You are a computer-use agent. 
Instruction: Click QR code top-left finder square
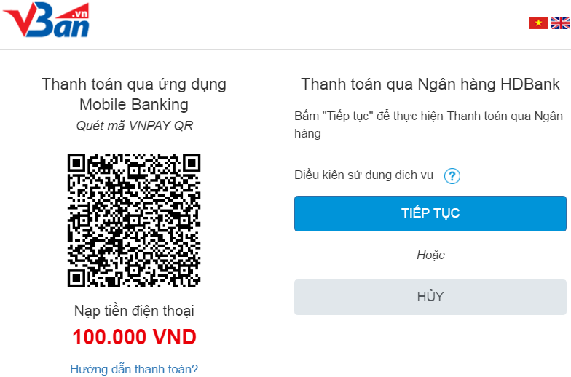[x=77, y=163]
